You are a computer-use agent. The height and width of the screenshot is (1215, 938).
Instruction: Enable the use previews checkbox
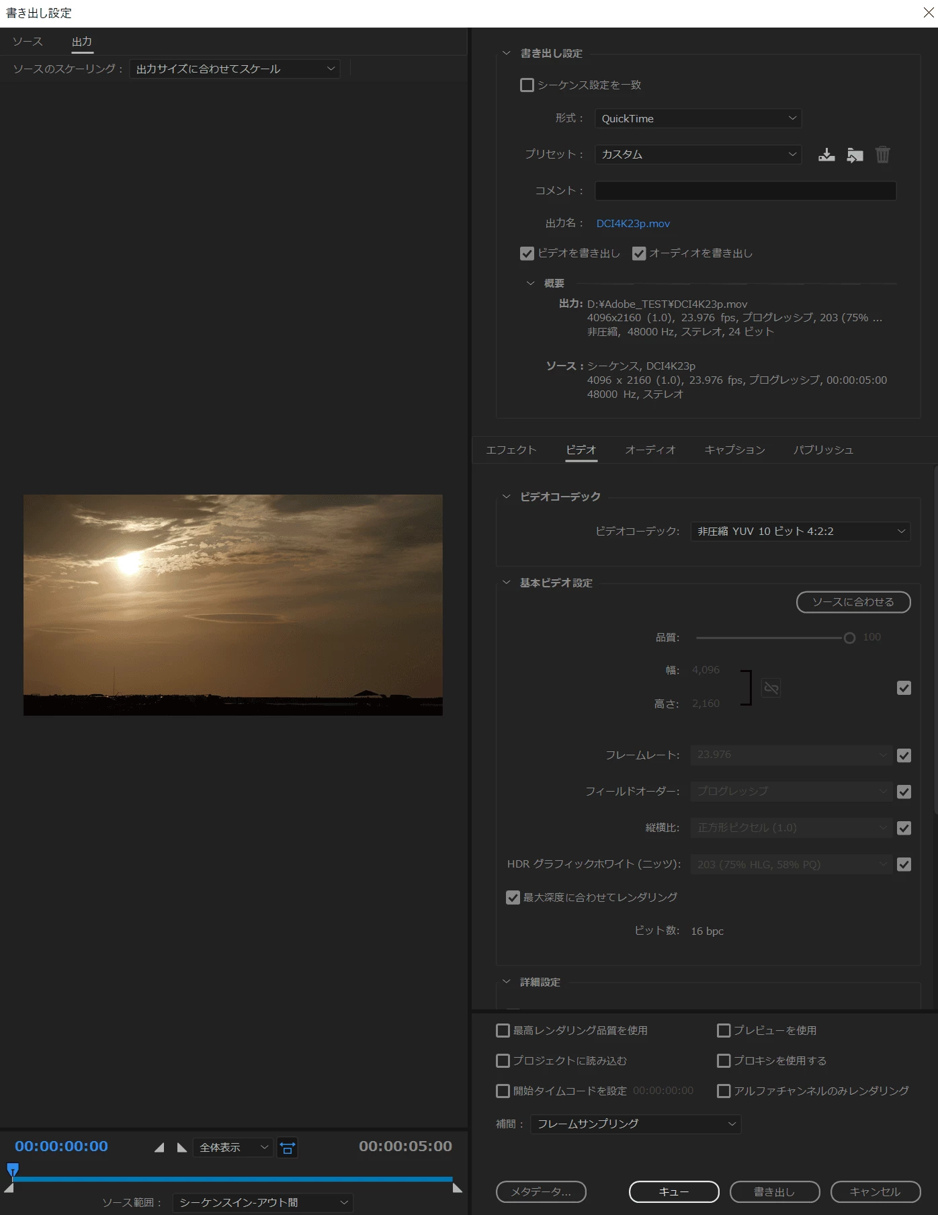point(724,1031)
